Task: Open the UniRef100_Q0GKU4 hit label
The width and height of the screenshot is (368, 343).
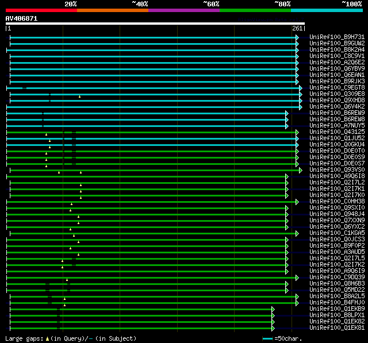Action: pos(337,144)
